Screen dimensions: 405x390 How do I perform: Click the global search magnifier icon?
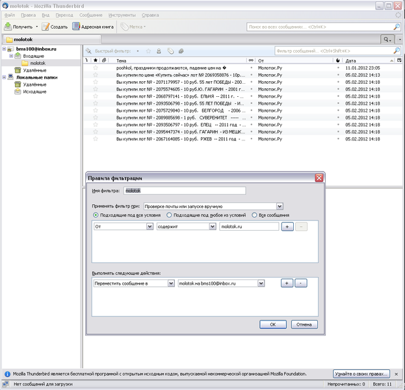(x=397, y=27)
